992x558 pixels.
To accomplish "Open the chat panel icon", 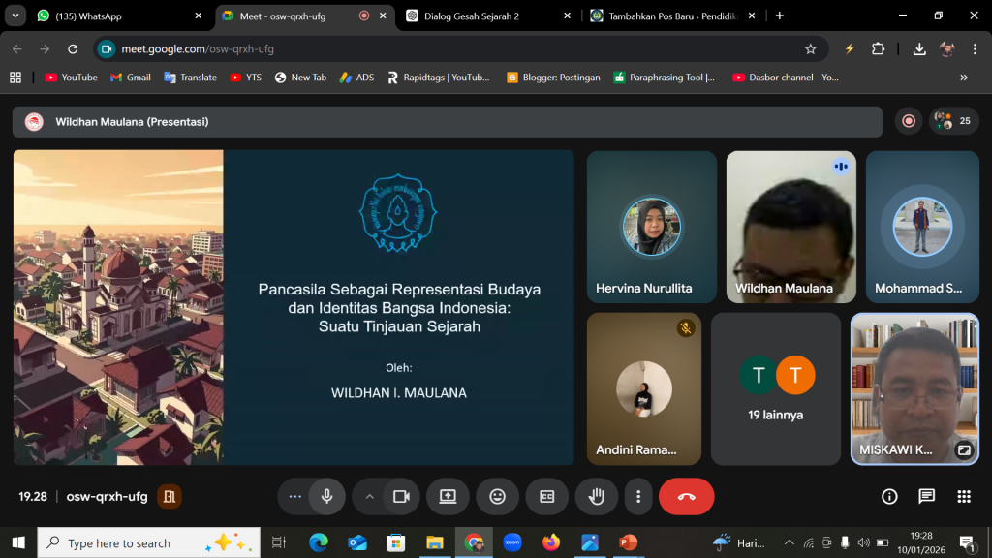I will pyautogui.click(x=926, y=496).
